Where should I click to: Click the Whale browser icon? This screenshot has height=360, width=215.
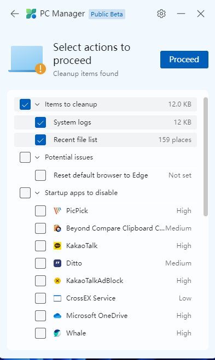(x=57, y=333)
